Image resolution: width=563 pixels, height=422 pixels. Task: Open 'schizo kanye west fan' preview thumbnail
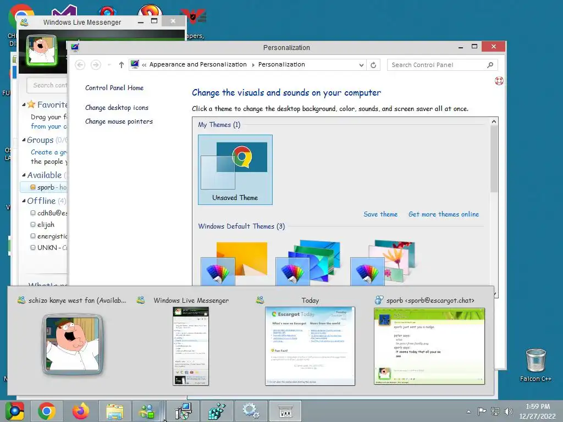click(73, 344)
